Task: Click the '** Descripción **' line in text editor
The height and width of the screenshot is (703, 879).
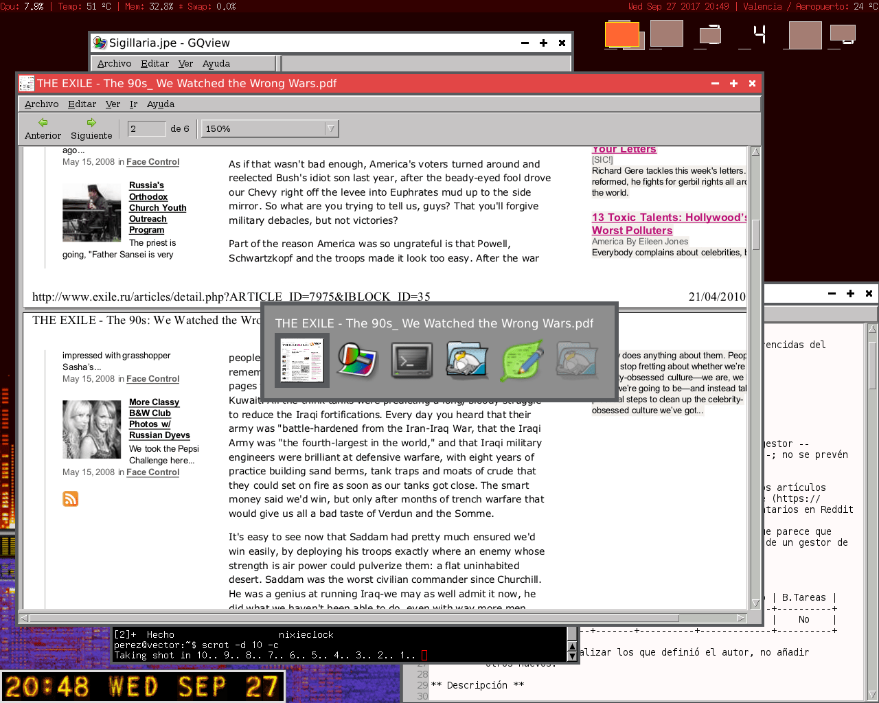Action: tap(477, 685)
